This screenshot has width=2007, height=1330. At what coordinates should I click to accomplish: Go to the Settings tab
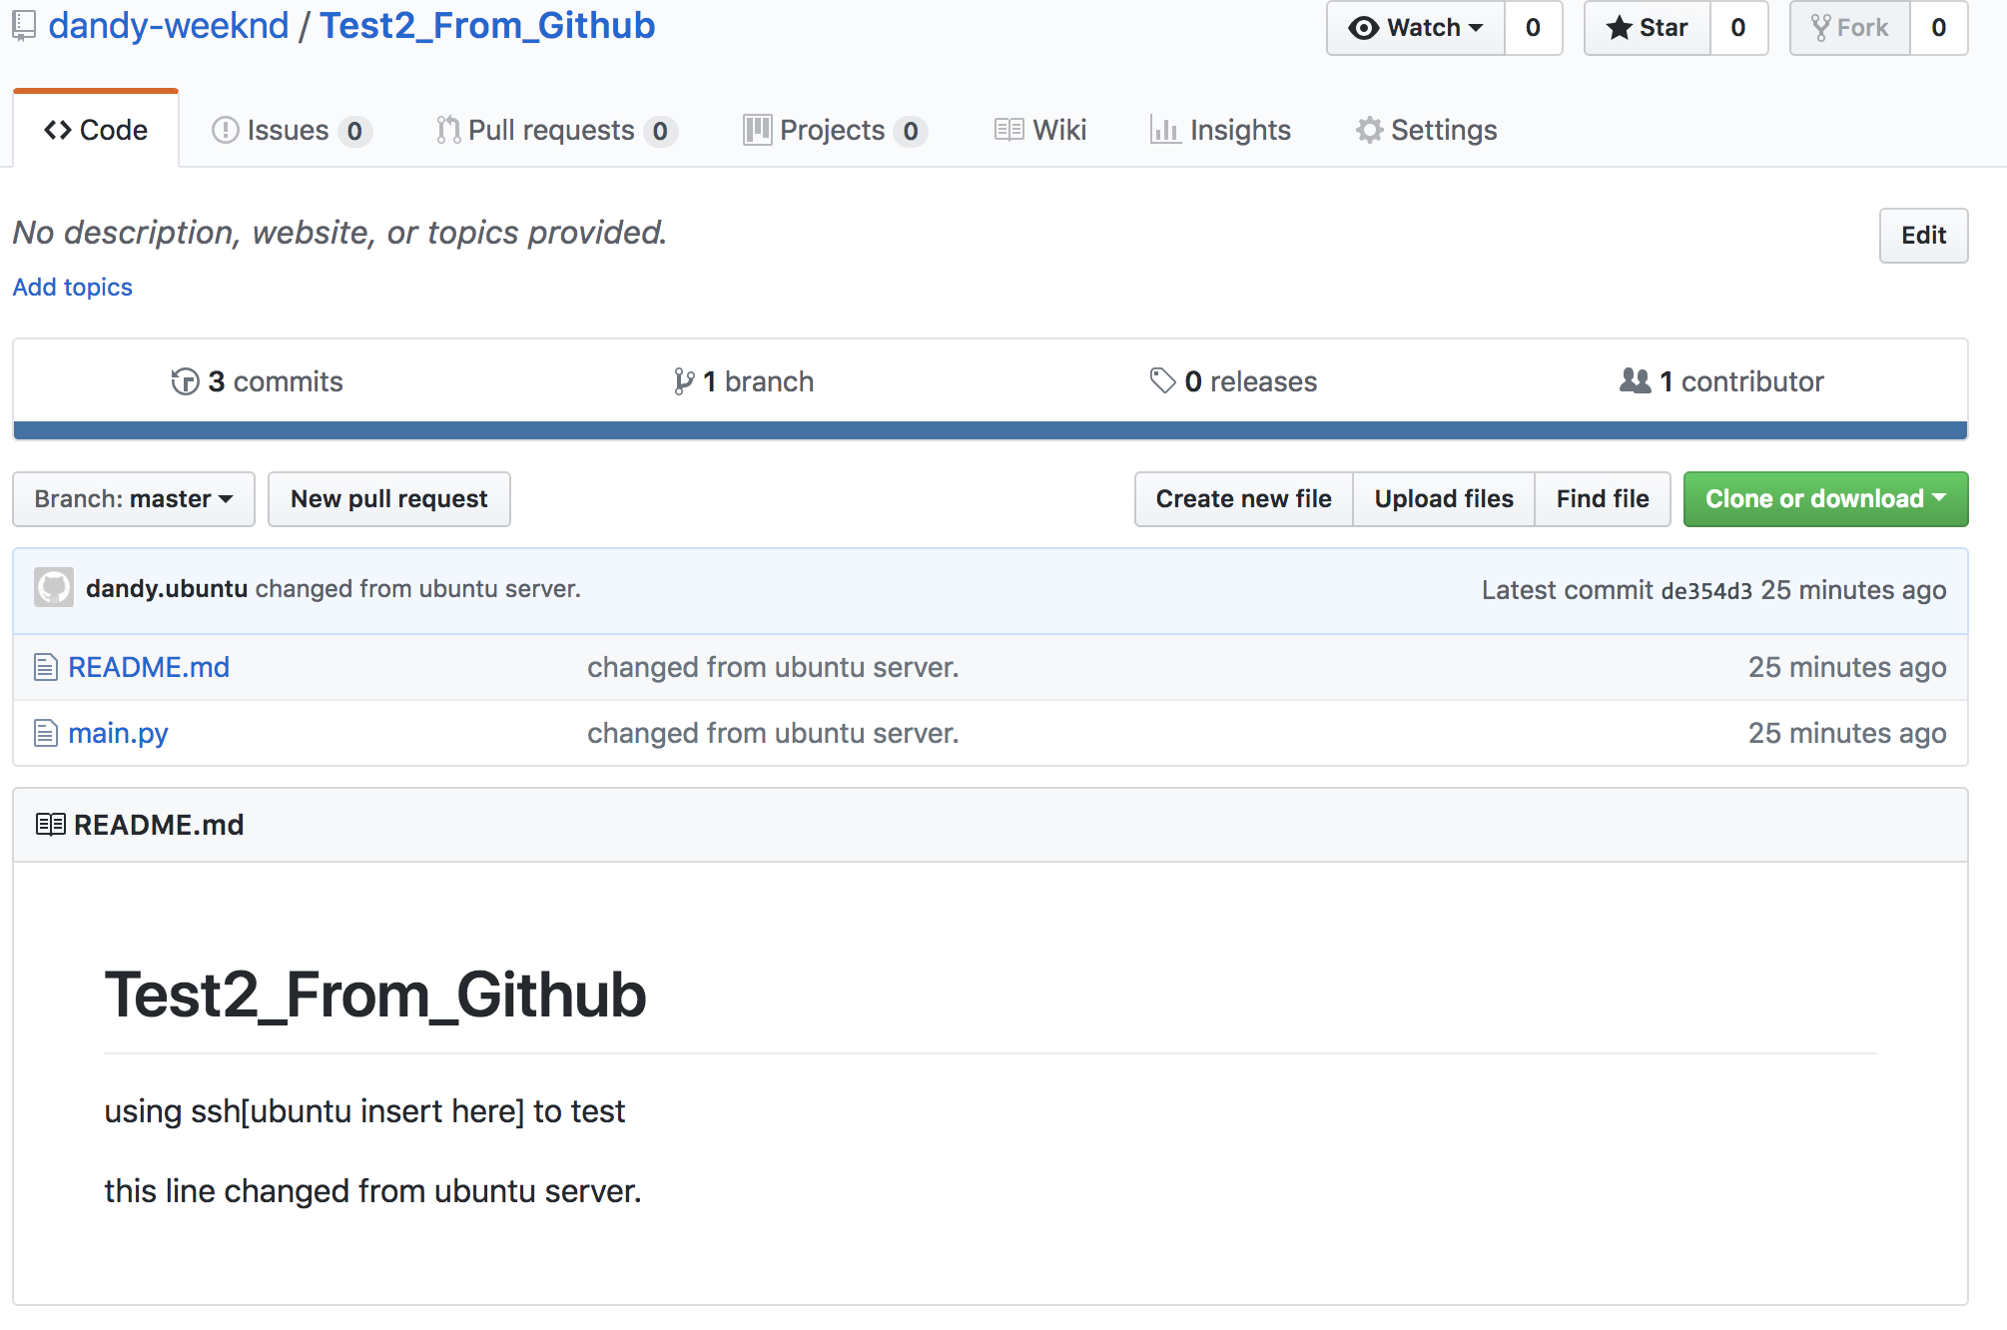1426,130
